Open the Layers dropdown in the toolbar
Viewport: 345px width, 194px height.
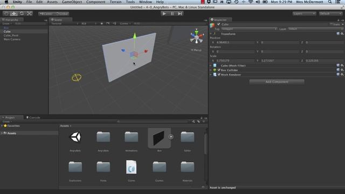pos(304,13)
